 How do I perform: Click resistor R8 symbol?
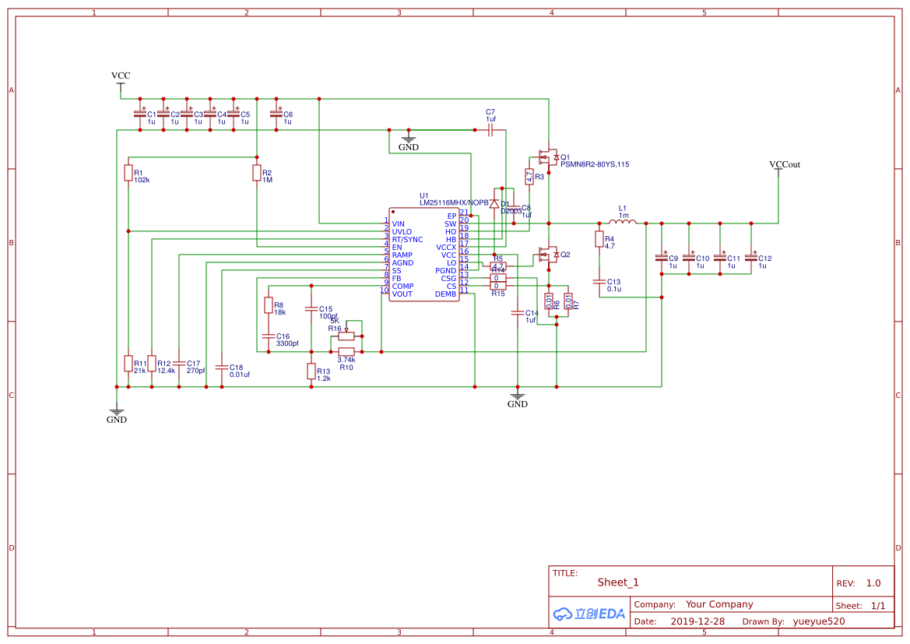268,305
